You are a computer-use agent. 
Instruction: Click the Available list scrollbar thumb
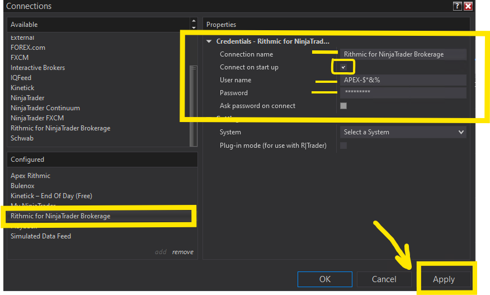(194, 105)
